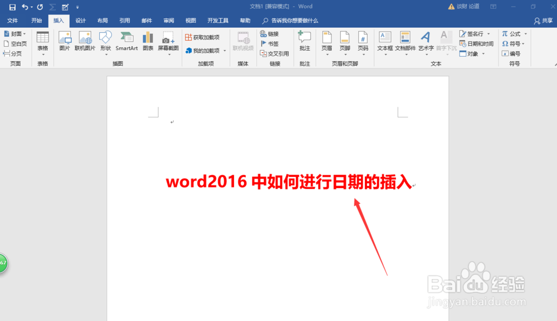Click the Tell me search box

tap(291, 21)
